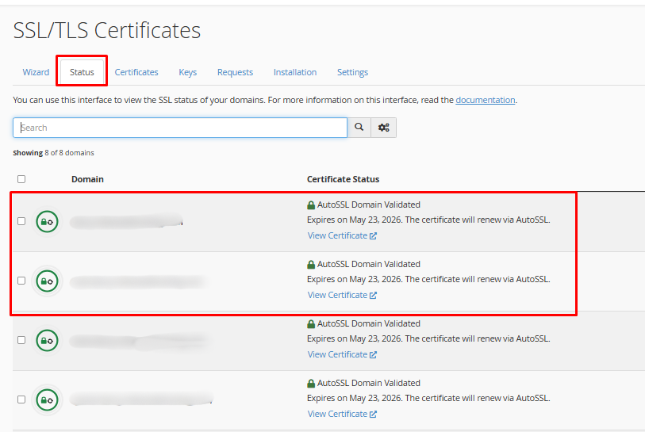Viewport: 645px width, 432px height.
Task: Click the third row green AutoSSL lock icon
Action: click(x=48, y=341)
